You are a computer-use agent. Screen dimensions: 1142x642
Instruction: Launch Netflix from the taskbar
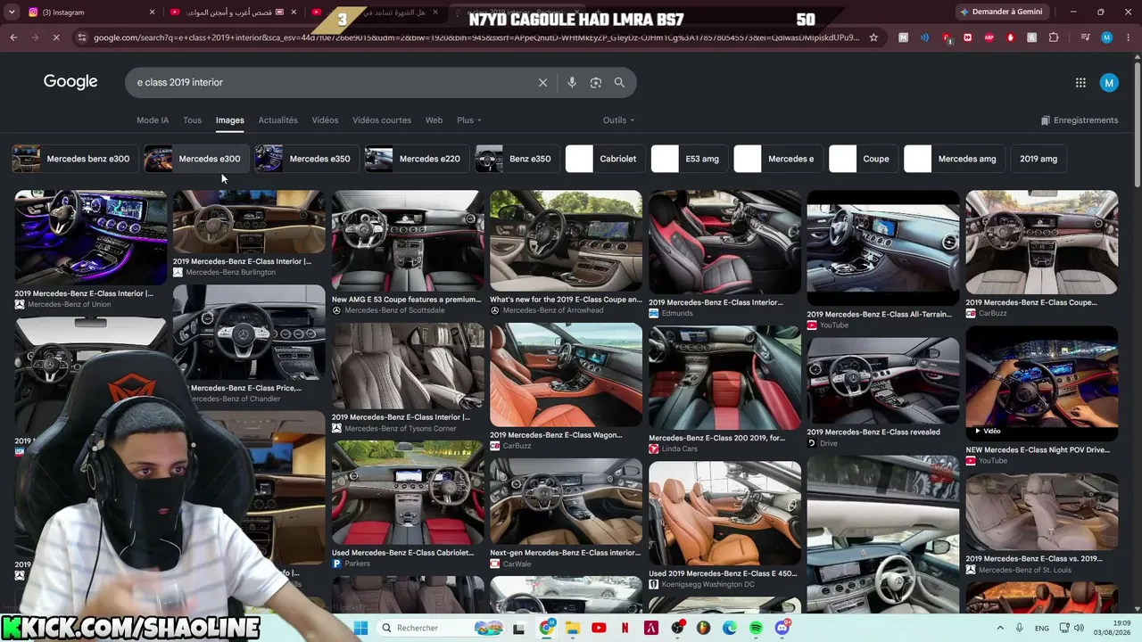click(625, 628)
